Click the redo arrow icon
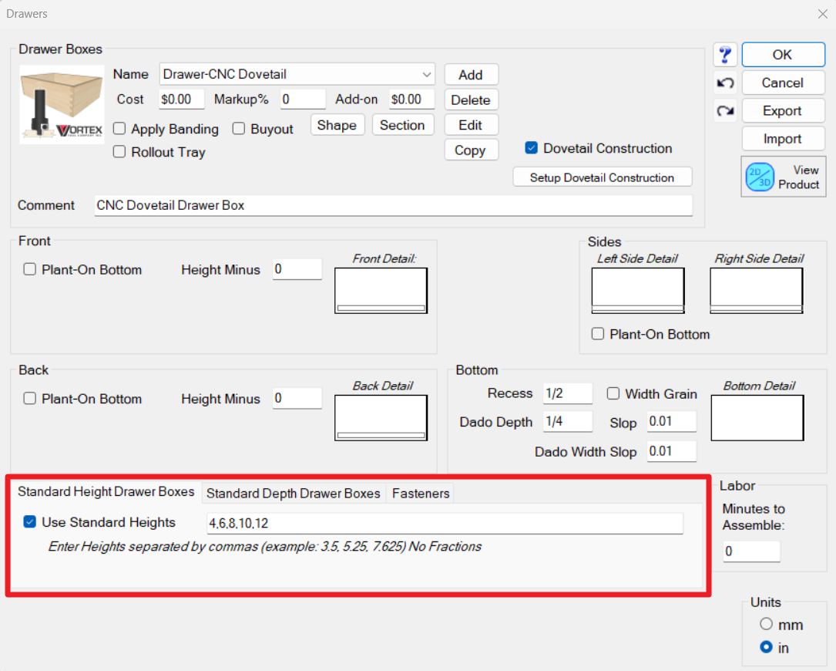 click(724, 111)
